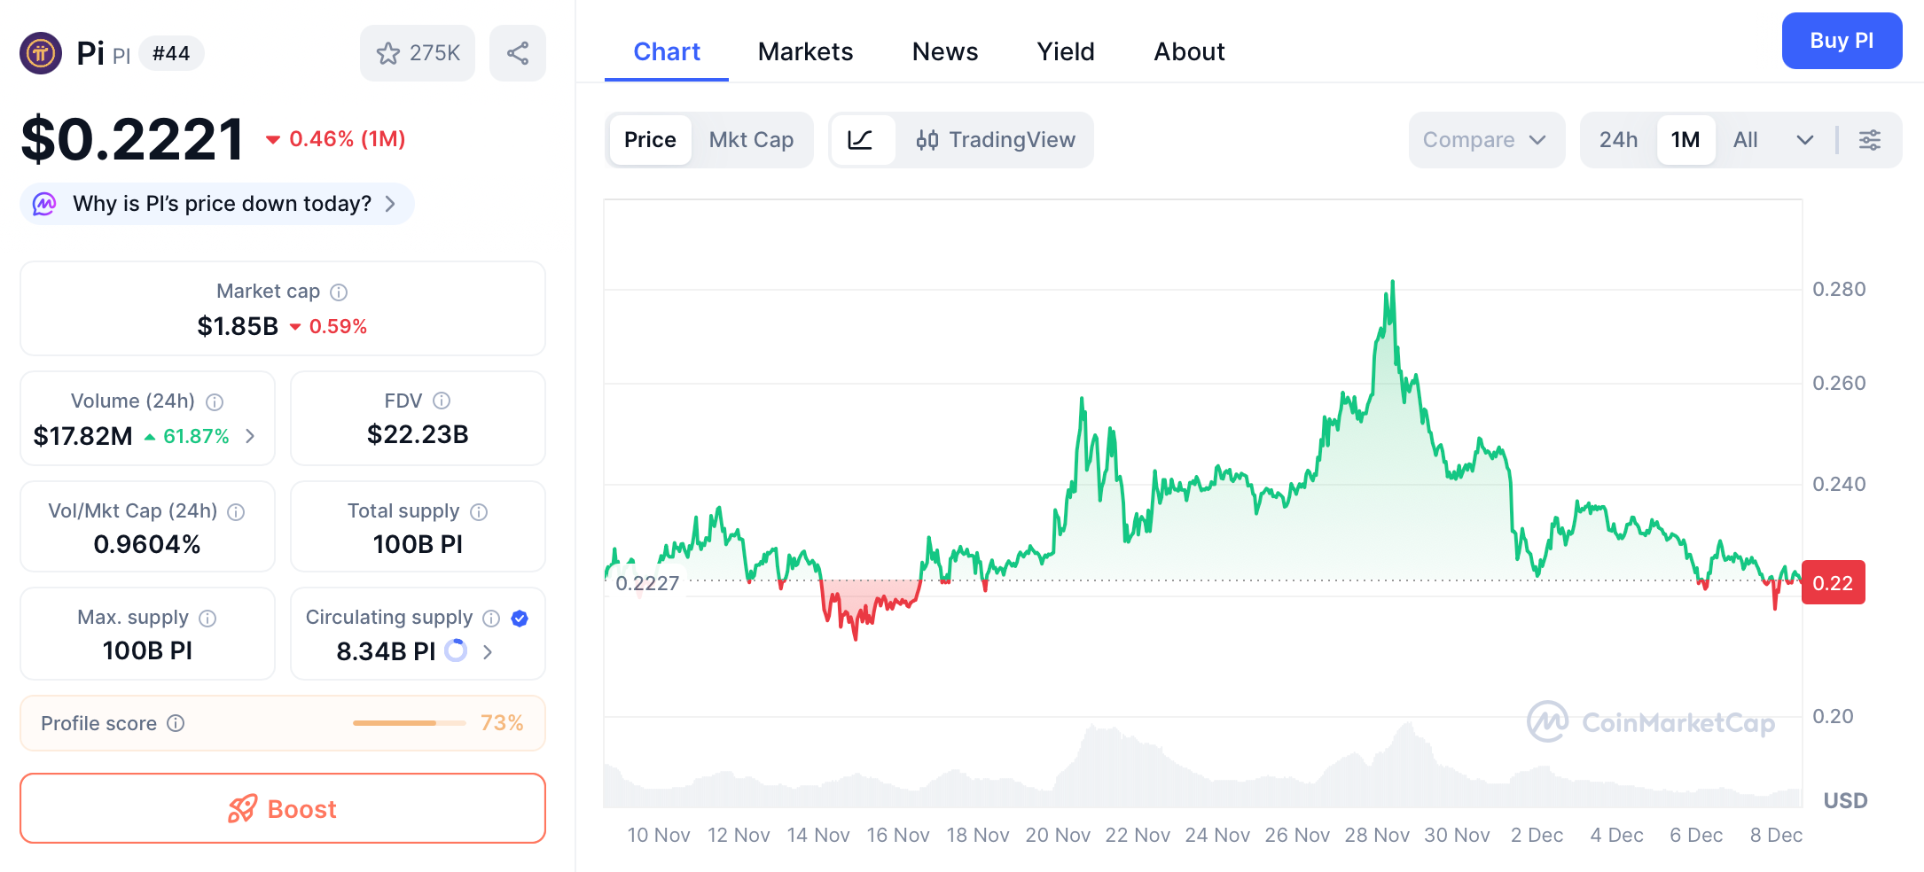Open the chart customization settings icon
1924x872 pixels.
click(x=1870, y=139)
